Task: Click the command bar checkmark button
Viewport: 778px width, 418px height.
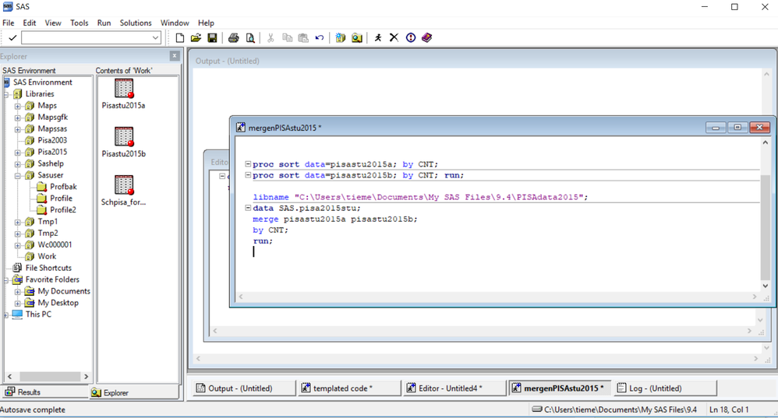Action: pyautogui.click(x=12, y=37)
